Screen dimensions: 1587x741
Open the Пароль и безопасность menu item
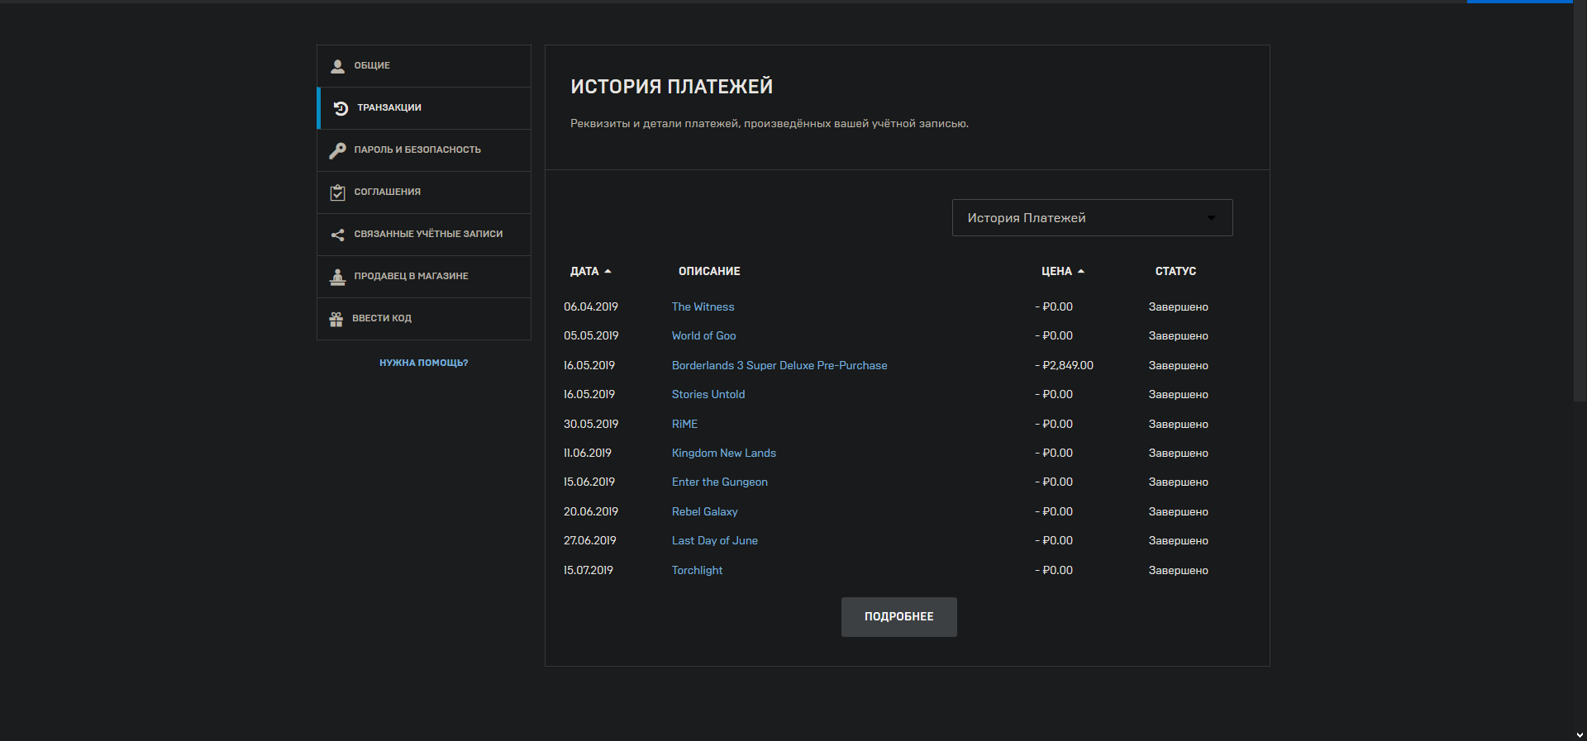click(417, 150)
